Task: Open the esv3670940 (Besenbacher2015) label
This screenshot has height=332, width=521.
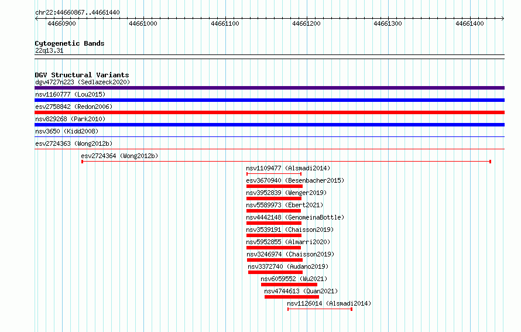Action: point(295,180)
